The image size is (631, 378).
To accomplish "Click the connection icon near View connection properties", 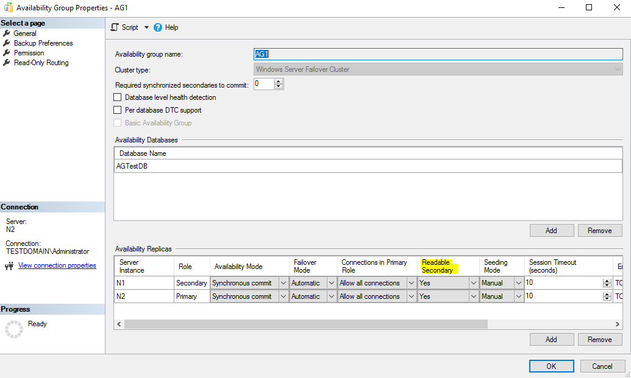I will (x=8, y=265).
